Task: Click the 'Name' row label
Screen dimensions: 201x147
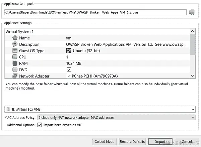Action: point(24,38)
